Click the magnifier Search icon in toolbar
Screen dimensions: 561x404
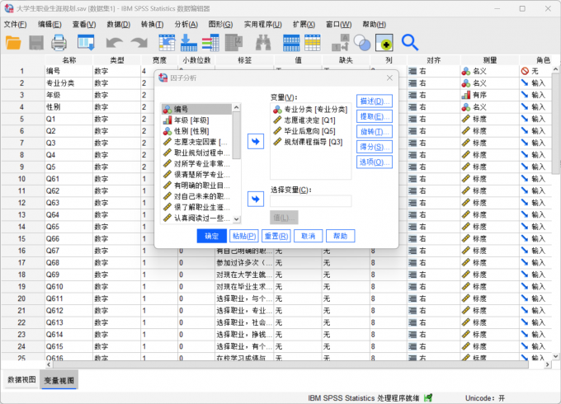[x=409, y=42]
